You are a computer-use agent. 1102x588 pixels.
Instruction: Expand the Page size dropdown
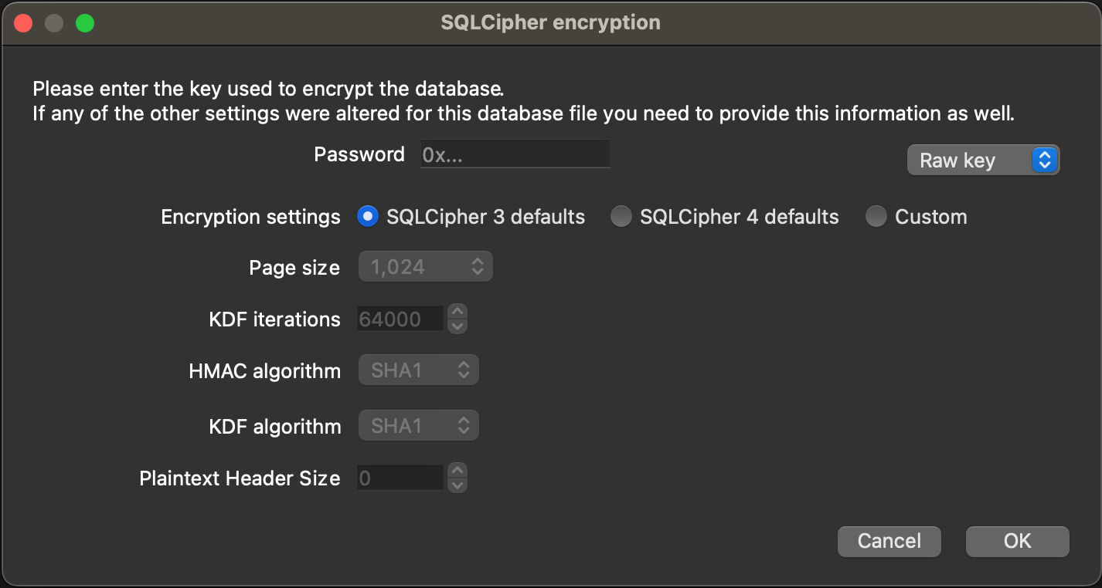pos(425,268)
